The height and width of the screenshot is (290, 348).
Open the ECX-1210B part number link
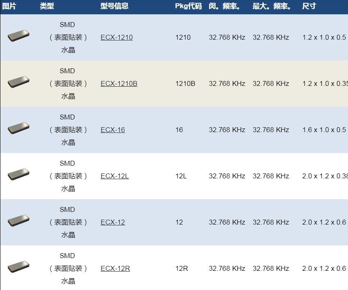[119, 83]
